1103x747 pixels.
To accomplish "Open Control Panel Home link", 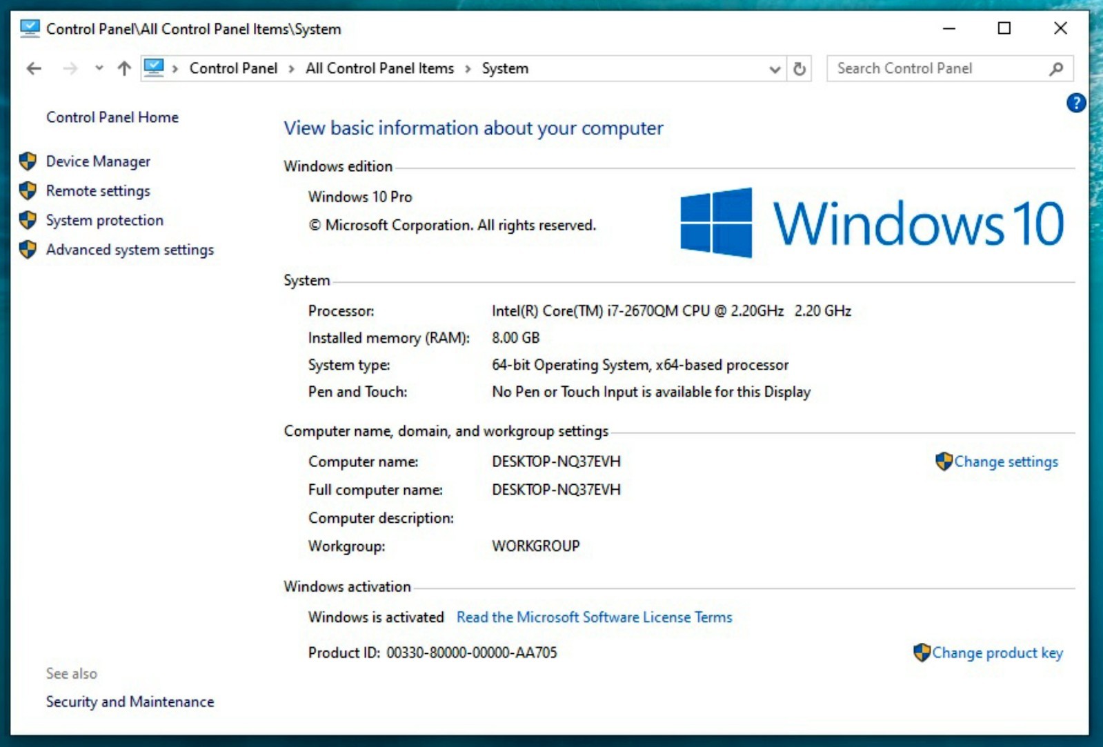I will tap(112, 117).
